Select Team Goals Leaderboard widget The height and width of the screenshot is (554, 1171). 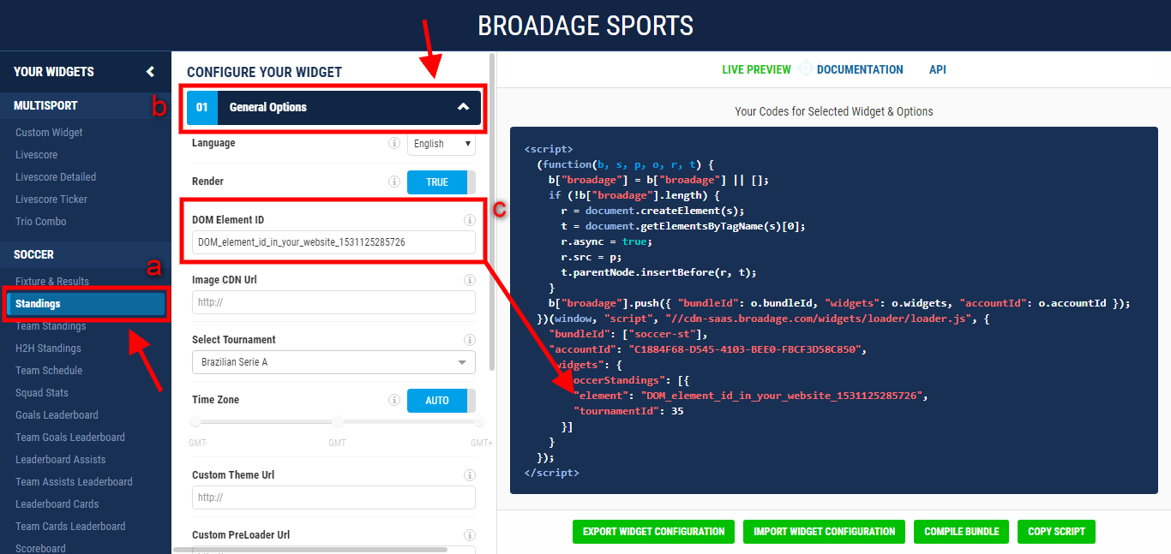click(70, 438)
